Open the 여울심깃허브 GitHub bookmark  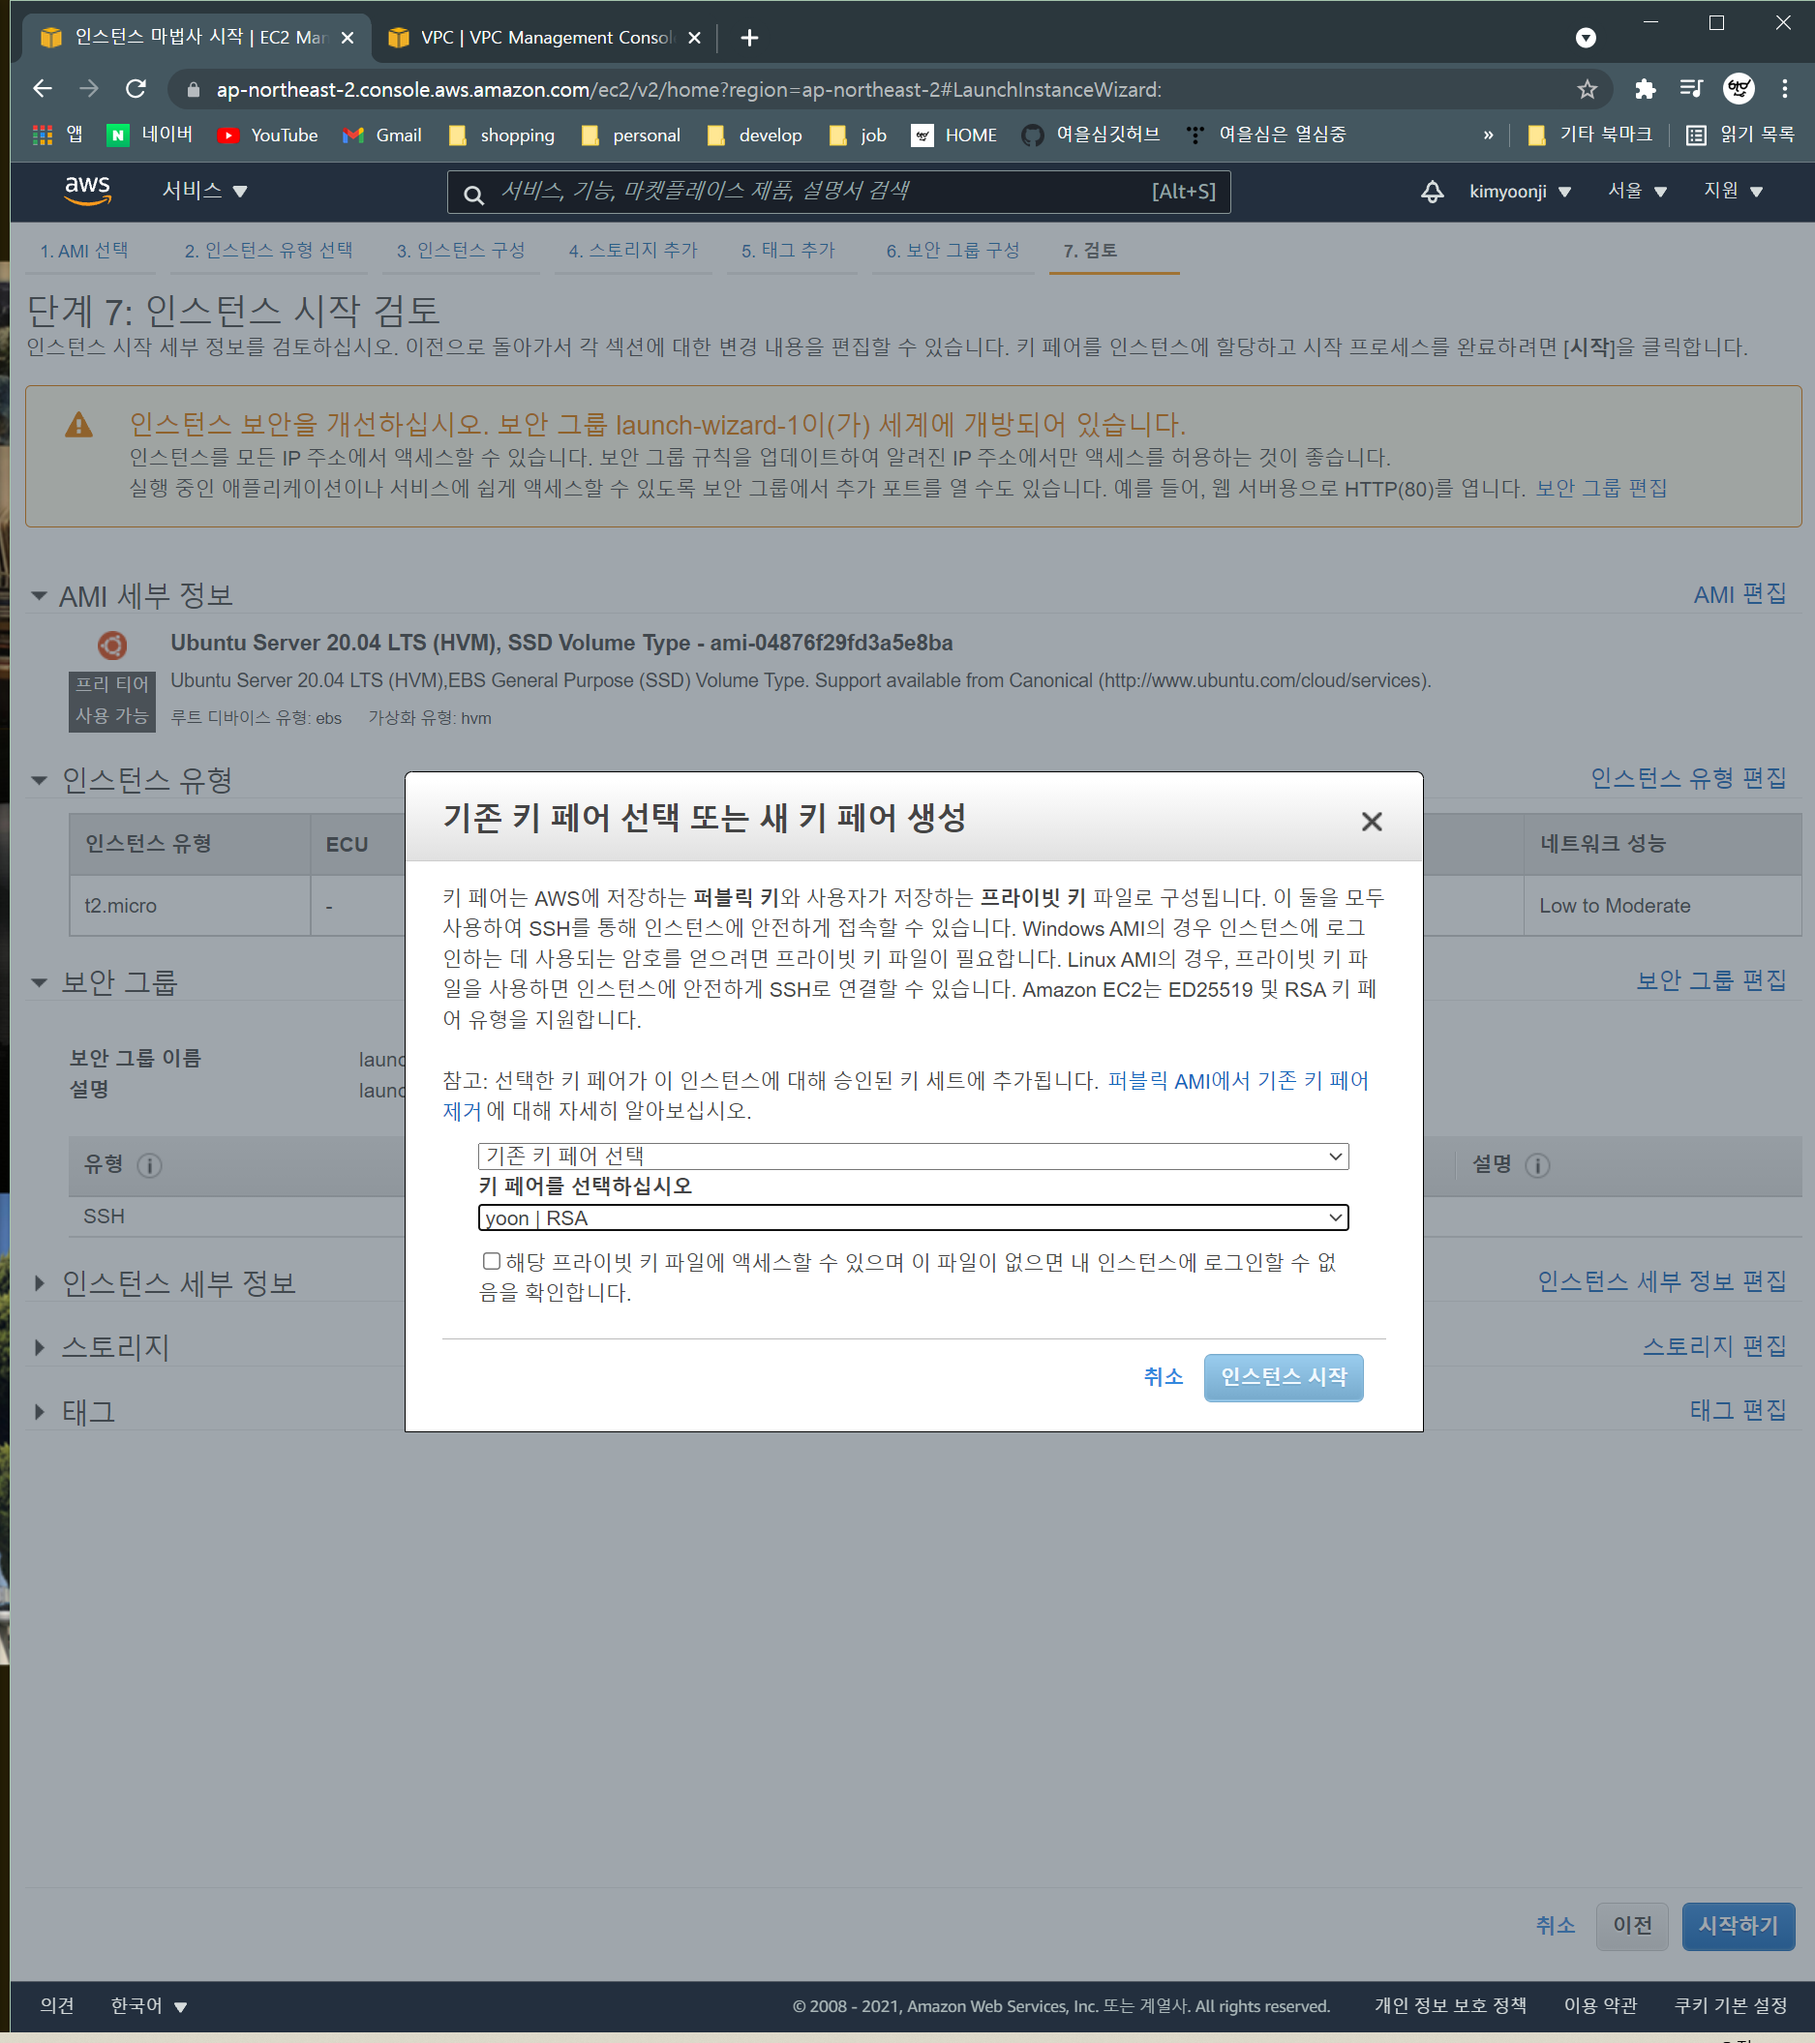coord(1091,135)
